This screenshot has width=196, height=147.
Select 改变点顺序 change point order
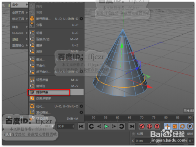[56, 98]
